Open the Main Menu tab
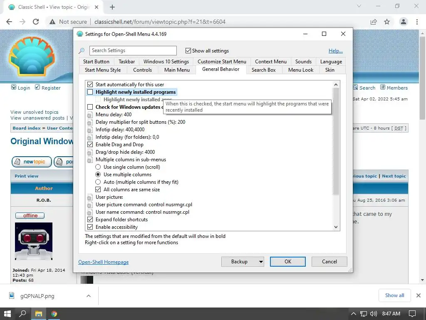This screenshot has width=426, height=320. point(177,70)
